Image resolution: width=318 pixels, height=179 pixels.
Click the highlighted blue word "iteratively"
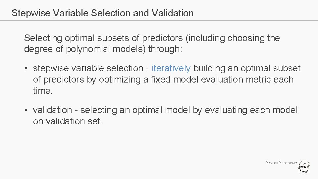171,68
